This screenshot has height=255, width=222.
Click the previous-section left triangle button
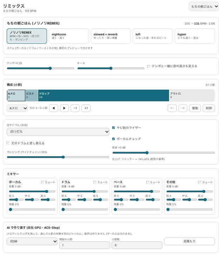coord(54,108)
